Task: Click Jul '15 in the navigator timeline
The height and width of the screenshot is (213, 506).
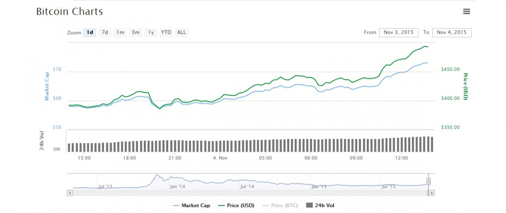Action: pos(389,186)
